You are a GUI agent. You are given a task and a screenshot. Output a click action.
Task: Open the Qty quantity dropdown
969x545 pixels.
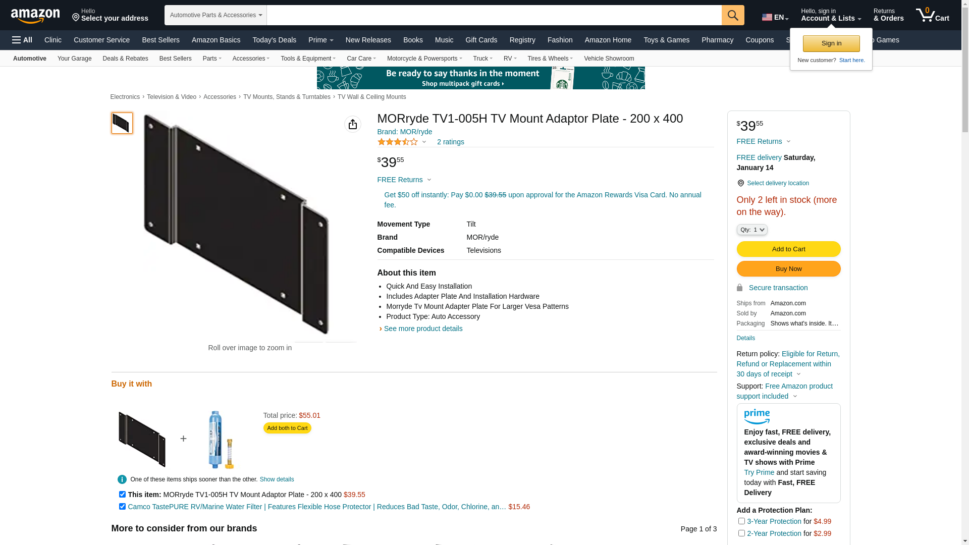752,230
